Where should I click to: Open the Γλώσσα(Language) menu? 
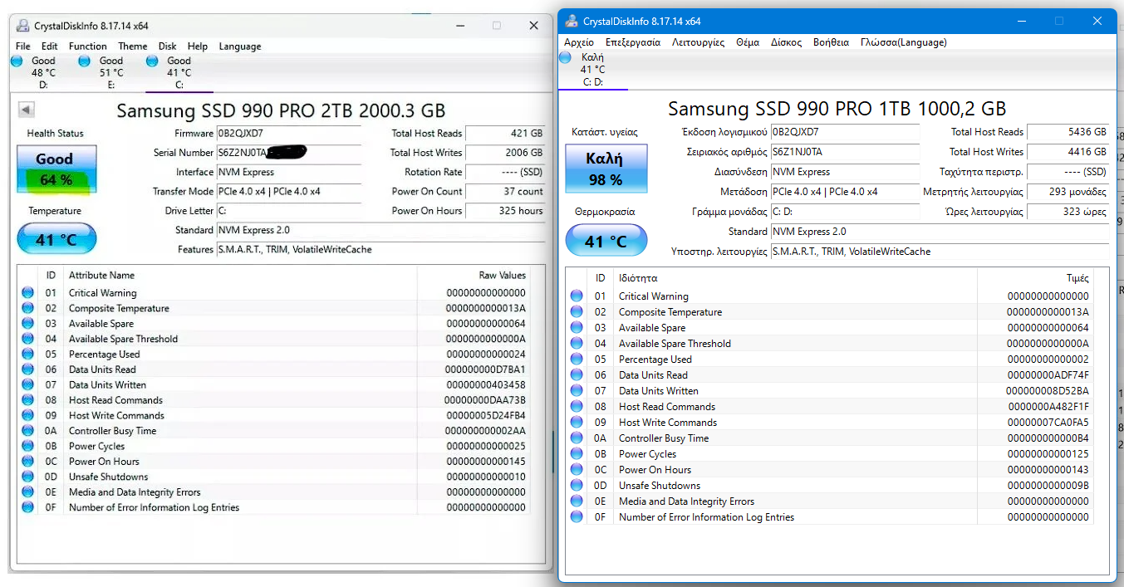pyautogui.click(x=904, y=42)
